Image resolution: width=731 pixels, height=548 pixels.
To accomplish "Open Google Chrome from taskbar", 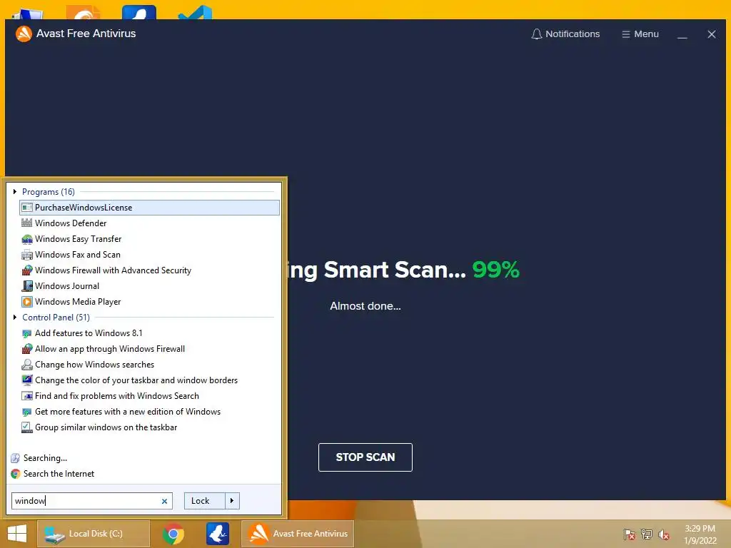I will [x=173, y=534].
